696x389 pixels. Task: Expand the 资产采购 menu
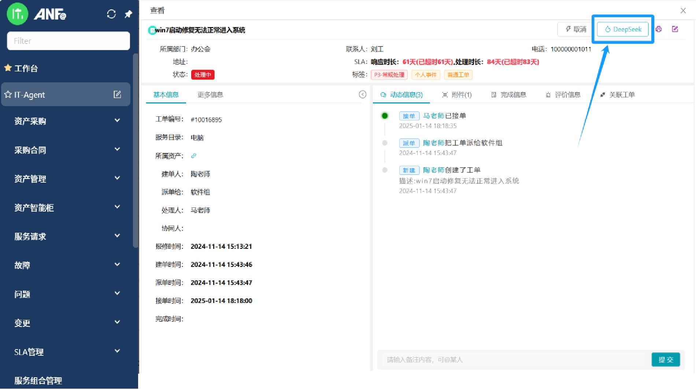(117, 121)
